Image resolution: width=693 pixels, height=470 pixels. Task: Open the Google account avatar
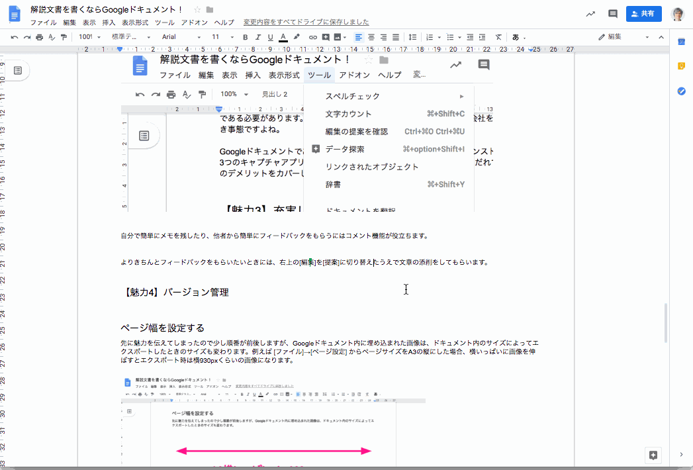[678, 14]
